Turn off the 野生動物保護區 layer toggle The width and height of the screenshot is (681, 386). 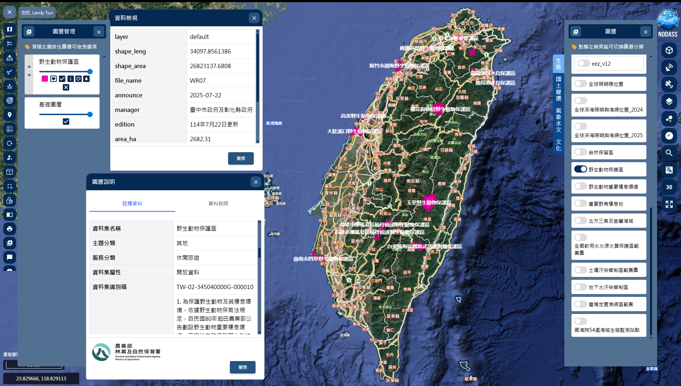tap(580, 169)
